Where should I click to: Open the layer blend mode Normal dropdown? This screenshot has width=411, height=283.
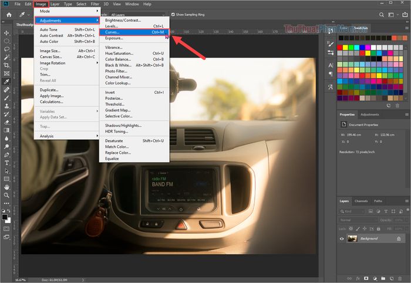coord(358,220)
